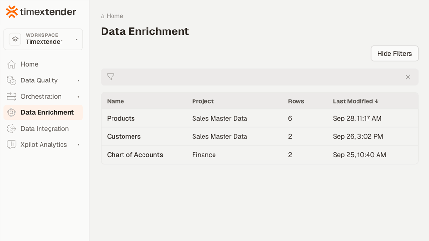Click the Data Enrichment icon
Screen dimensions: 429x241
(11, 112)
